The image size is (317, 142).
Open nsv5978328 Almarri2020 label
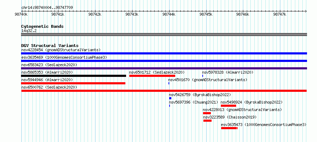[x=228, y=72]
